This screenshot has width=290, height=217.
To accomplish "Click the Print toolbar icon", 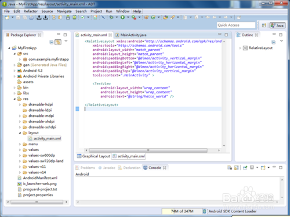I will click(31, 17).
